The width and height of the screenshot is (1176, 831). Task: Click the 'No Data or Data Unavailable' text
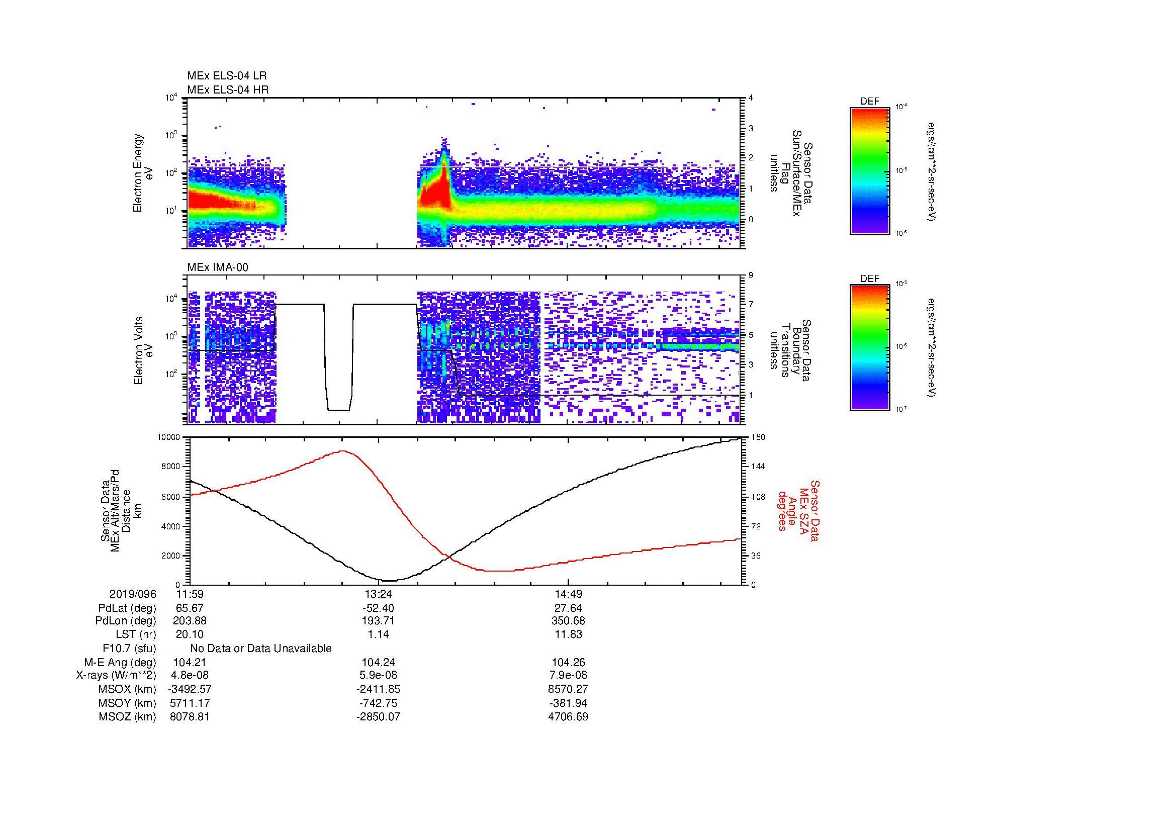261,649
